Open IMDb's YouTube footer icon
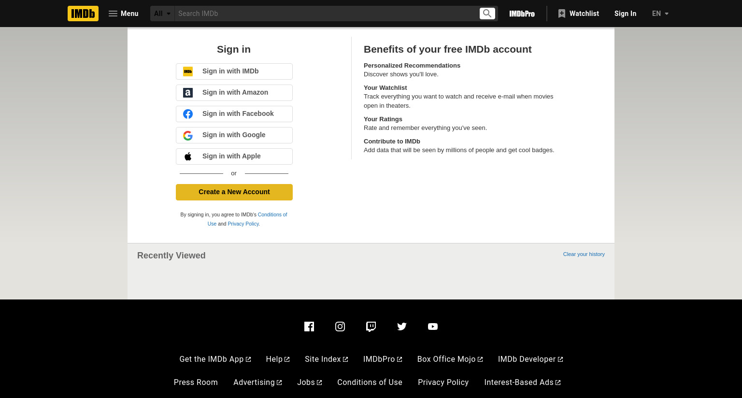742x398 pixels. click(x=433, y=327)
